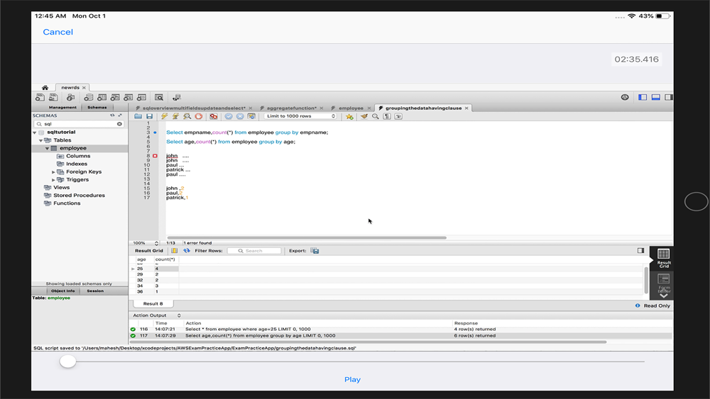The width and height of the screenshot is (710, 399).
Task: Toggle the invisible characters pilcrow icon
Action: point(387,116)
